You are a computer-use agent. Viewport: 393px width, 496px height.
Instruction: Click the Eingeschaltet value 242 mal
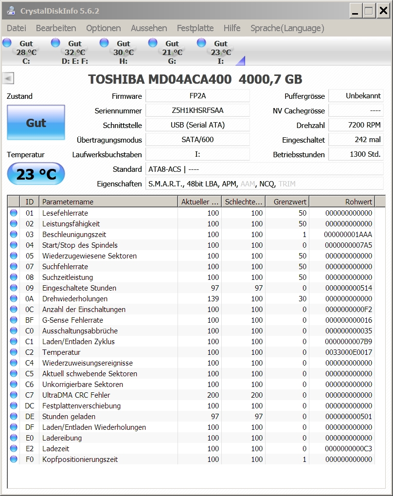[356, 140]
